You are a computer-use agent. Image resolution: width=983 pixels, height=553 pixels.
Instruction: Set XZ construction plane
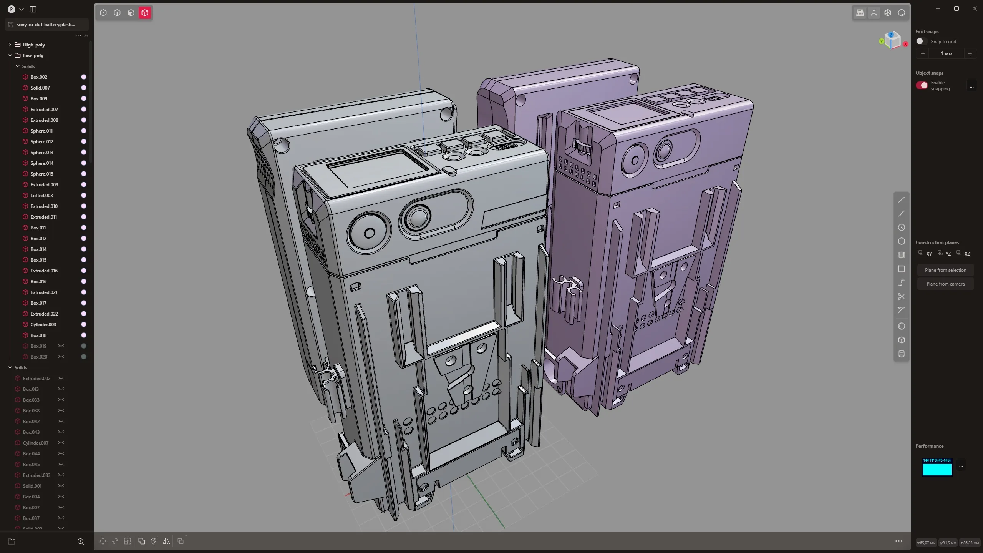tap(963, 253)
